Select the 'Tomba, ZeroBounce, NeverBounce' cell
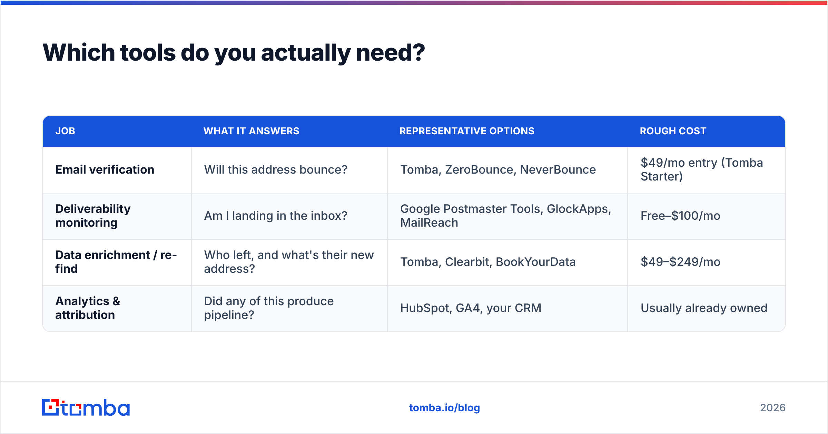Screen dimensions: 828x434 pos(507,170)
